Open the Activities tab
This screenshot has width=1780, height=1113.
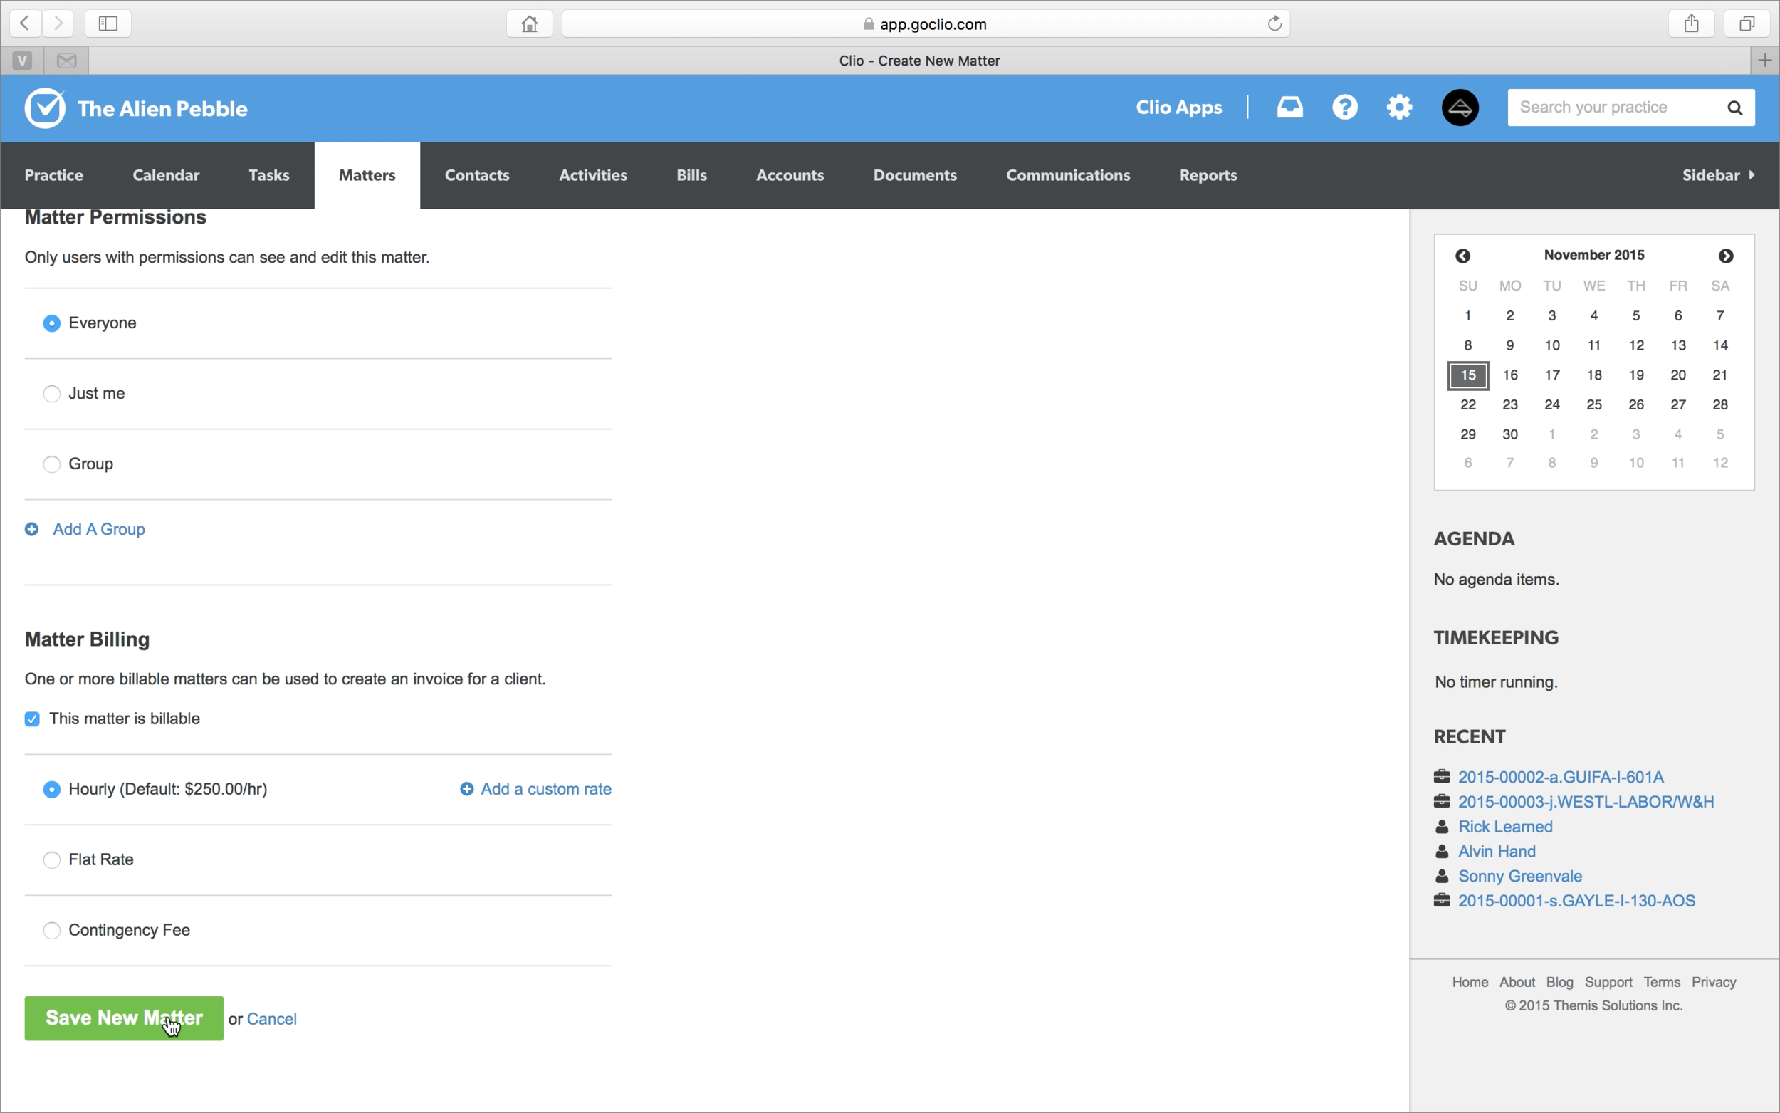pyautogui.click(x=593, y=175)
